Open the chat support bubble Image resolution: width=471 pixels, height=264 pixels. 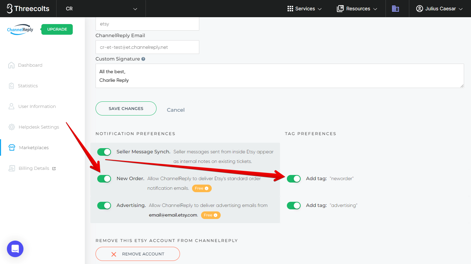[x=15, y=249]
